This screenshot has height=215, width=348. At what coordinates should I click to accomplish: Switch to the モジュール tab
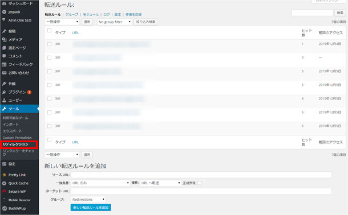91,14
